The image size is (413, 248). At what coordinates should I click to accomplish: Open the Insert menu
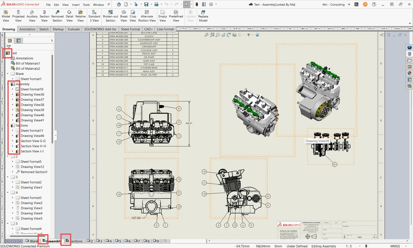point(76,5)
